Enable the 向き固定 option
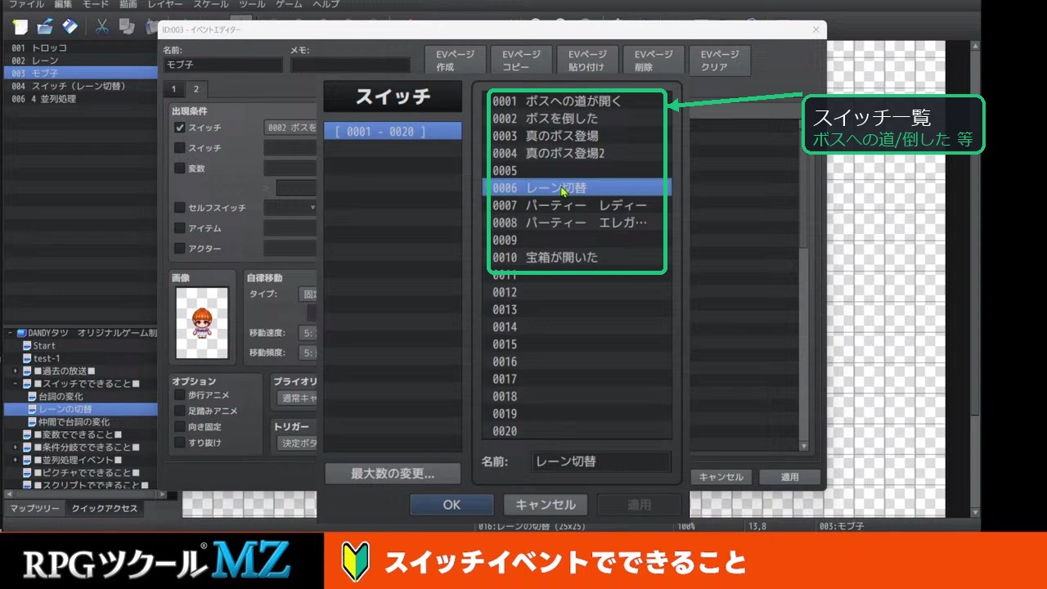 [180, 427]
